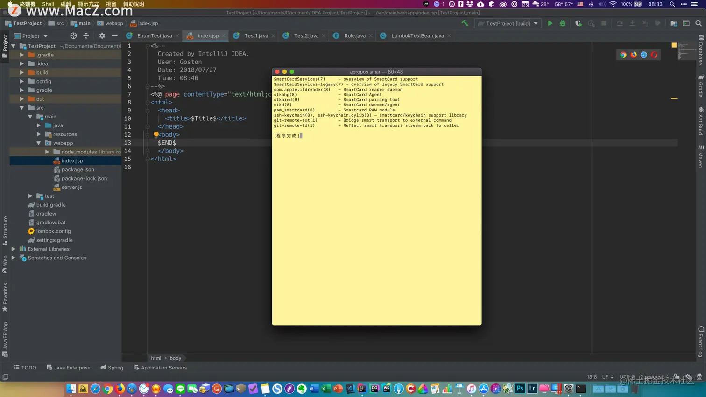Close the Test2.java editor tab
The image size is (706, 397).
(x=324, y=36)
